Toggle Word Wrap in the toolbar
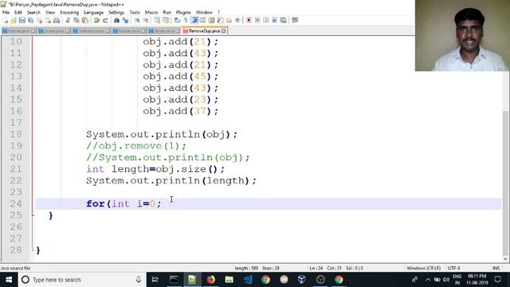The image size is (510, 287). pos(177,20)
